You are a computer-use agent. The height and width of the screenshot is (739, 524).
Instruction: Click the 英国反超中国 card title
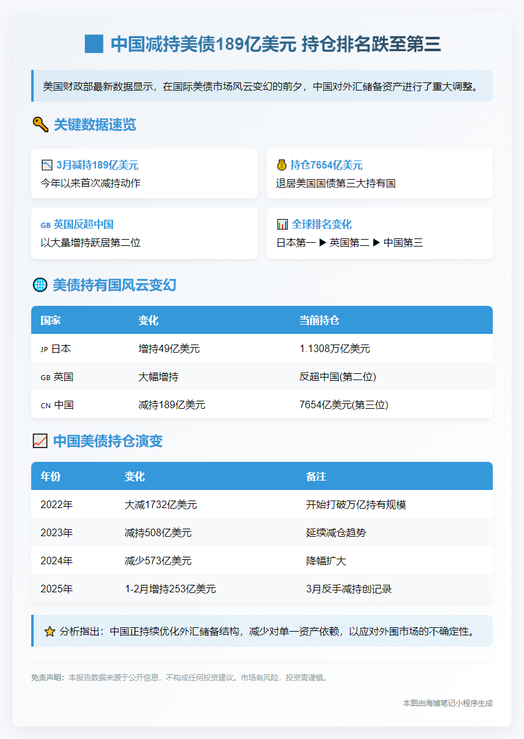[x=84, y=224]
